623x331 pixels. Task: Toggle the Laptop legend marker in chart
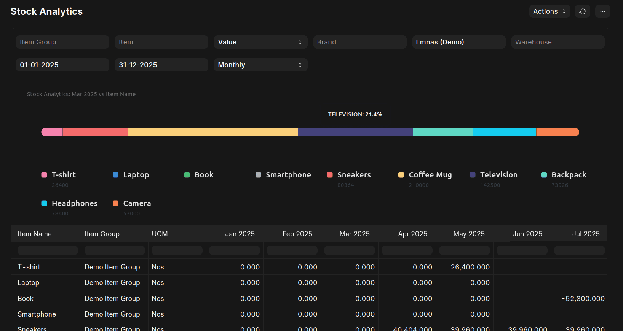coord(116,175)
